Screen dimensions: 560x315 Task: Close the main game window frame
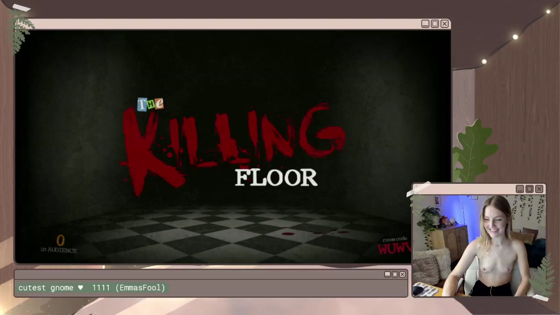tap(444, 24)
